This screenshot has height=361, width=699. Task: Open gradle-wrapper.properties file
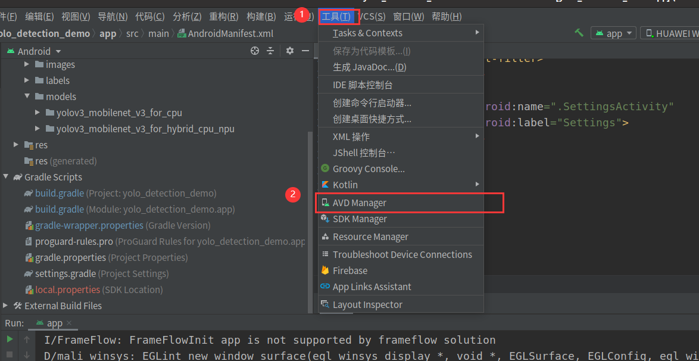pyautogui.click(x=118, y=225)
